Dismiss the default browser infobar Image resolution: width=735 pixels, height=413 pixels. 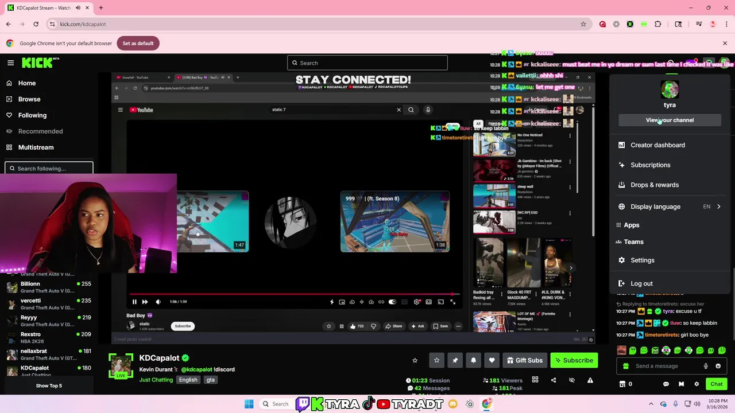(x=725, y=43)
